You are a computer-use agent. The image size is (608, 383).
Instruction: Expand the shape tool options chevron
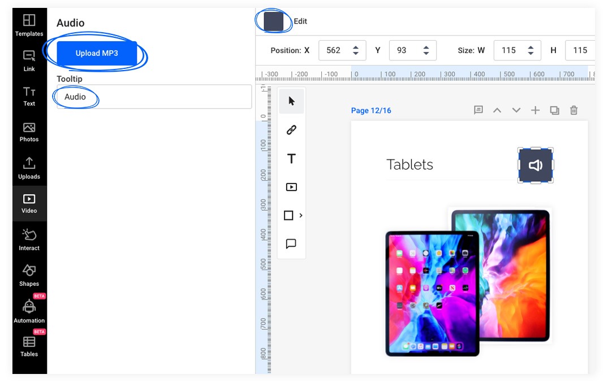coord(301,215)
